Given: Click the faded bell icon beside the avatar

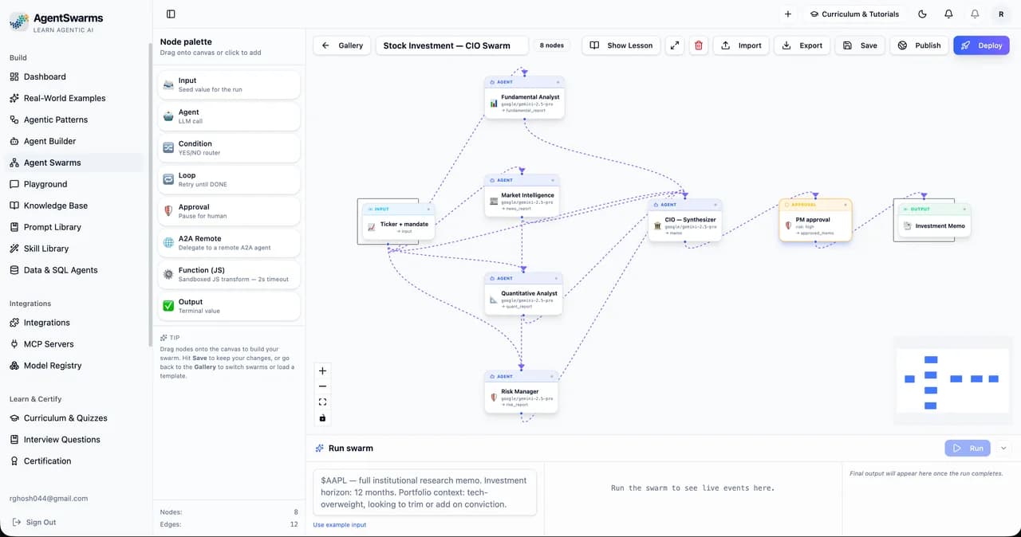Looking at the screenshot, I should (x=975, y=14).
